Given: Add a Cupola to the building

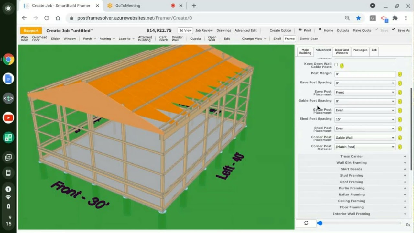Looking at the screenshot, I should coord(195,39).
